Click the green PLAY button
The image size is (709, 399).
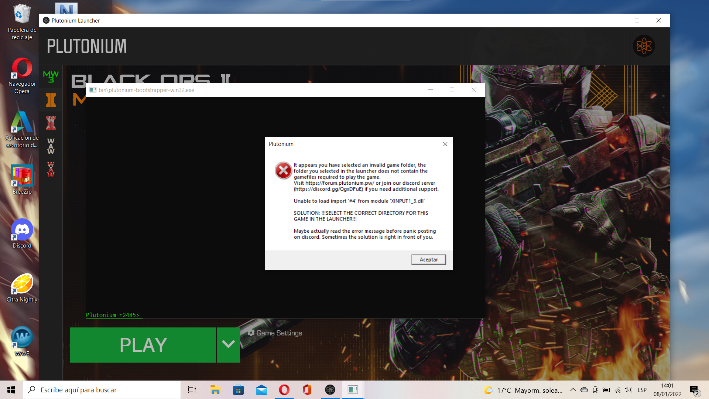[x=143, y=345]
